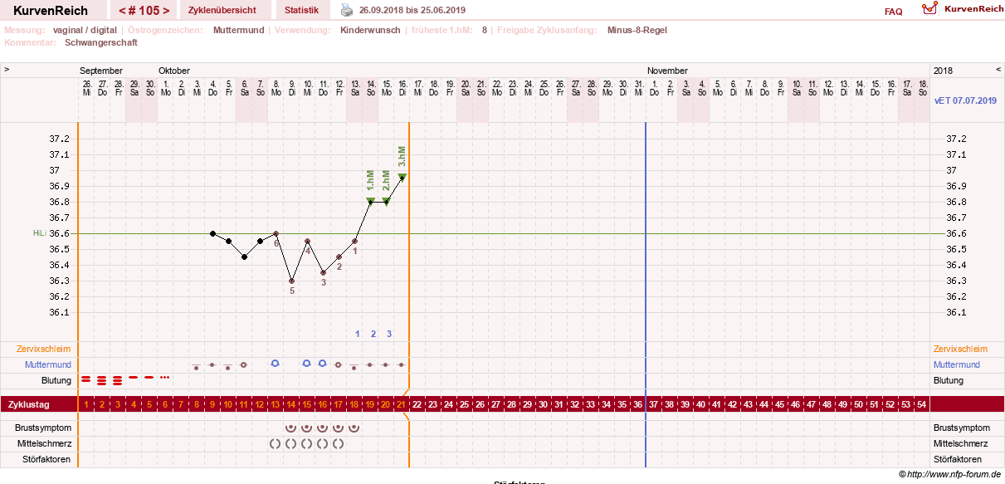This screenshot has height=484, width=1005.
Task: Click the temperature point numbered 3
Action: (323, 272)
